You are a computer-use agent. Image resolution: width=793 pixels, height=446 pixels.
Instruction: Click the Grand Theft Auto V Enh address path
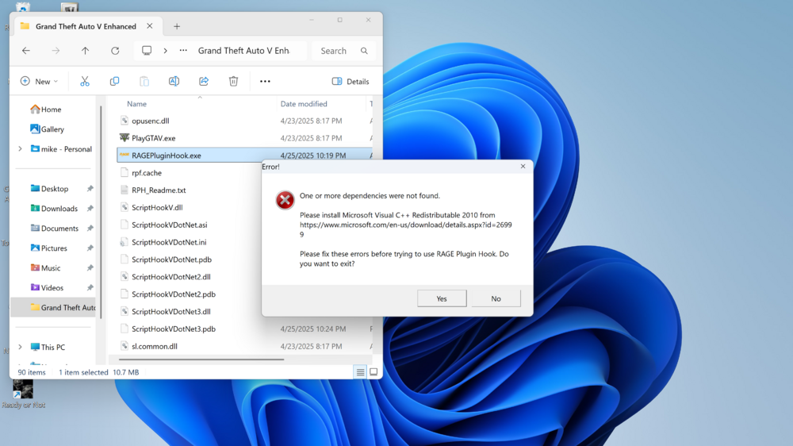(243, 51)
